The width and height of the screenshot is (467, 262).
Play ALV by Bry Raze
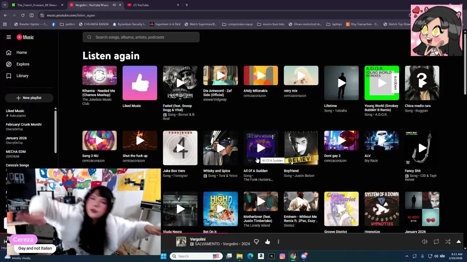pos(382,140)
